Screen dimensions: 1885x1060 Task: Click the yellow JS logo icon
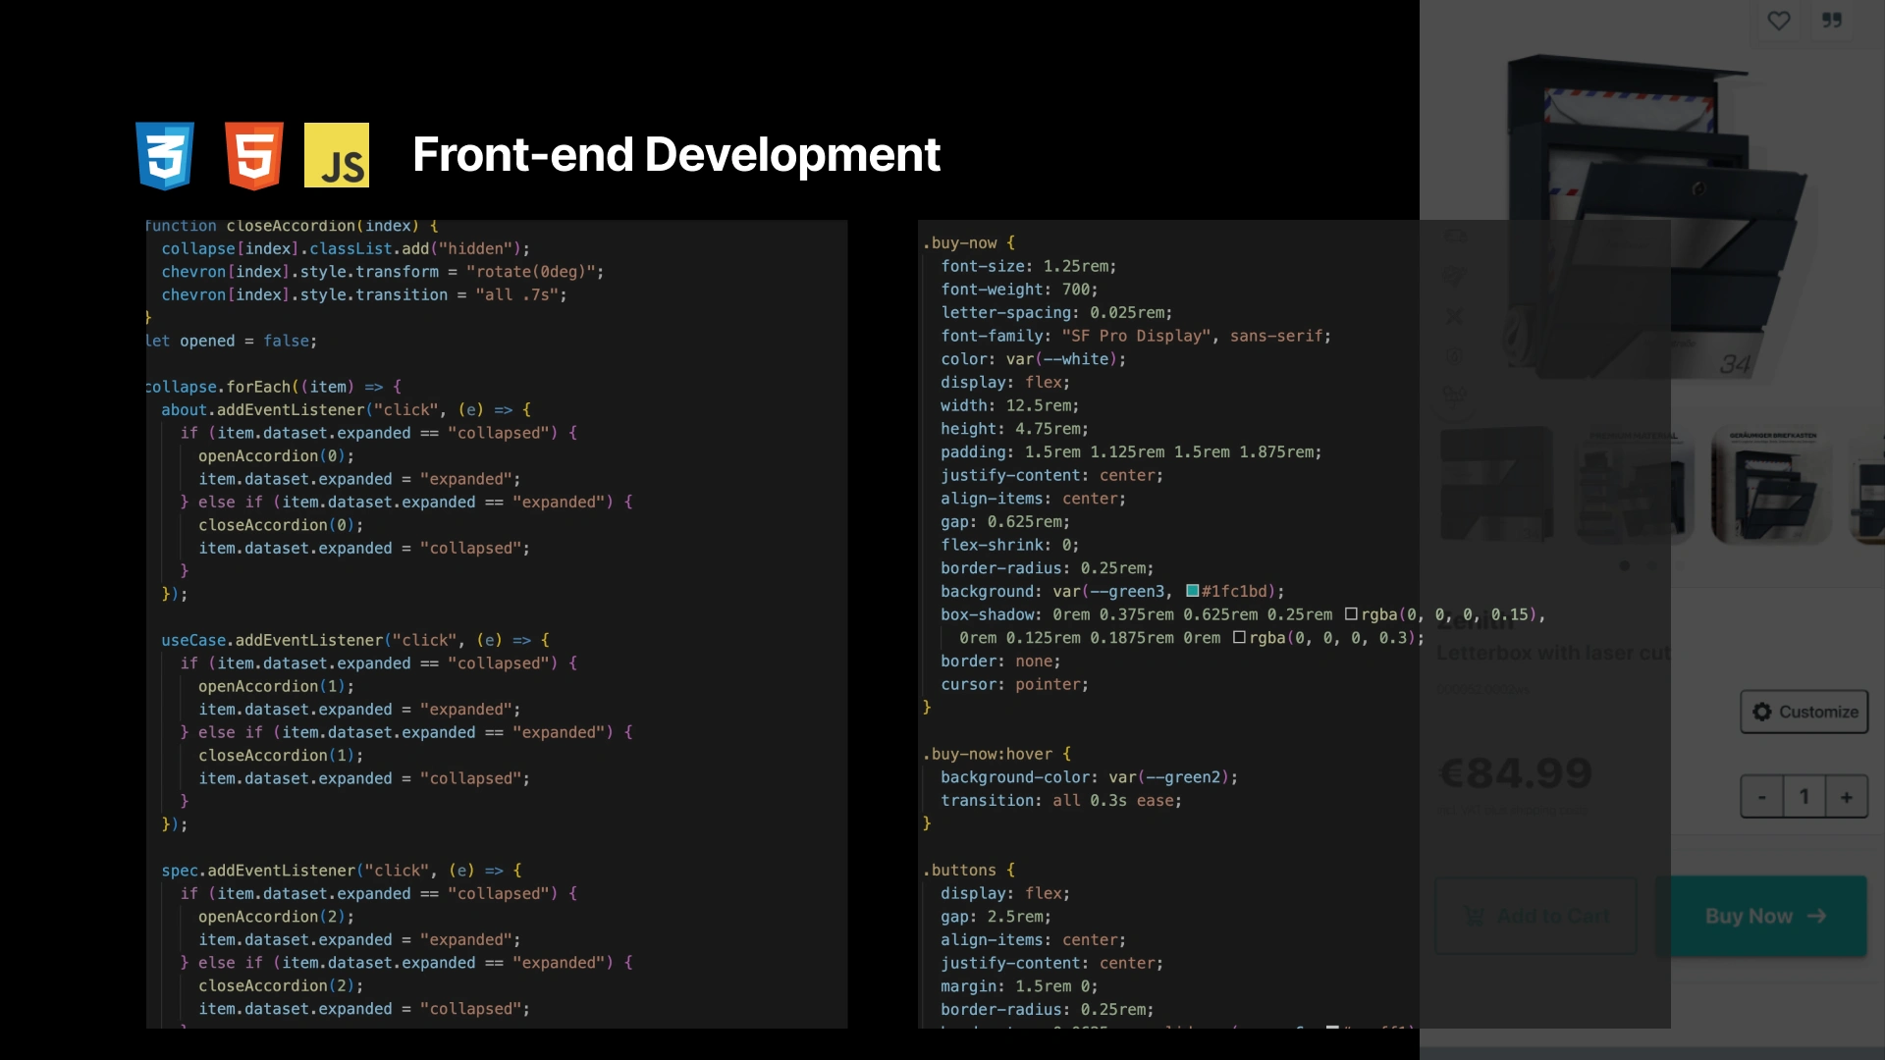337,155
